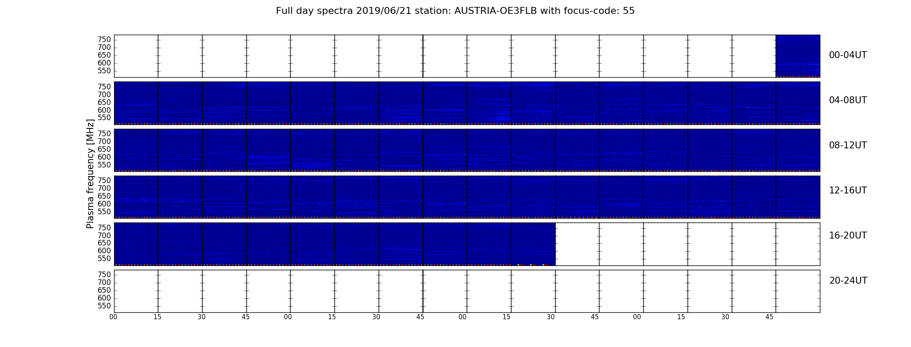Select the 00-04UT row label
The width and height of the screenshot is (911, 347).
[x=848, y=55]
